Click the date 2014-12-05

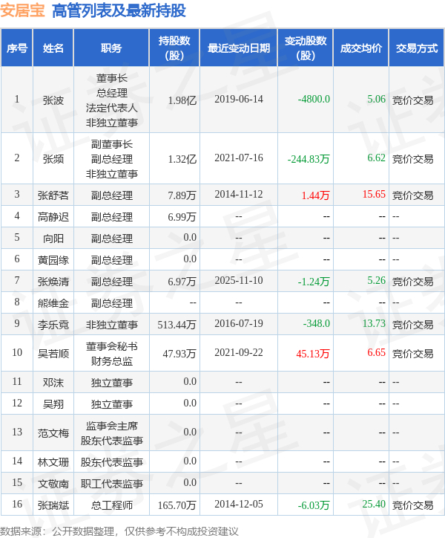point(238,504)
